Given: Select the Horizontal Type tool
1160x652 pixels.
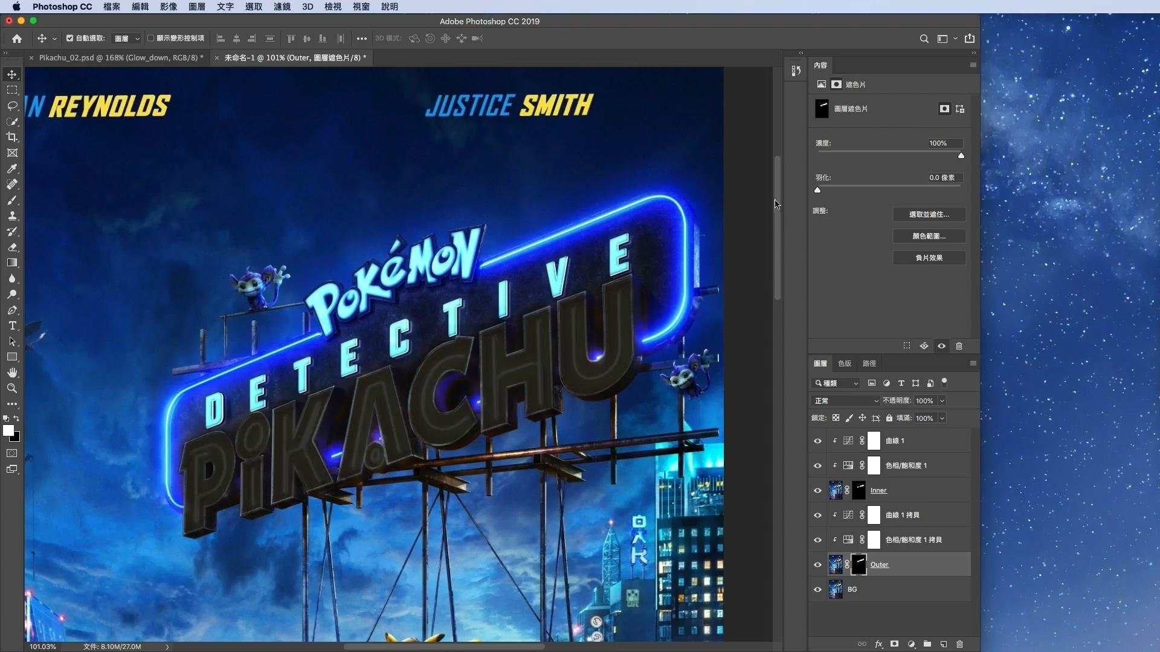Looking at the screenshot, I should tap(12, 325).
